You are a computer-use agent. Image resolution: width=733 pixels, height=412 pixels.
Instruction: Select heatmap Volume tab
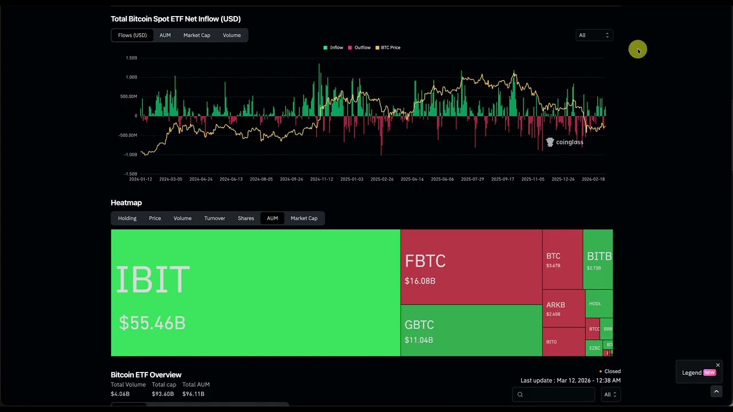[x=183, y=218]
